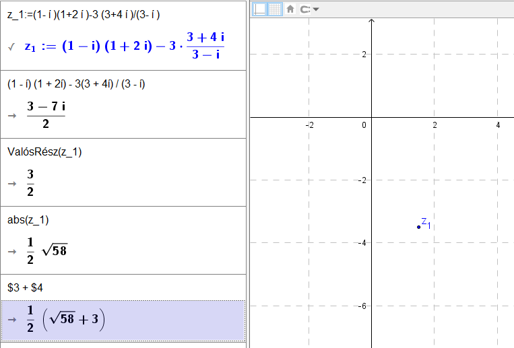Click the arrow icon before 3−7i over 2
Image resolution: width=514 pixels, height=348 pixels.
[x=12, y=116]
